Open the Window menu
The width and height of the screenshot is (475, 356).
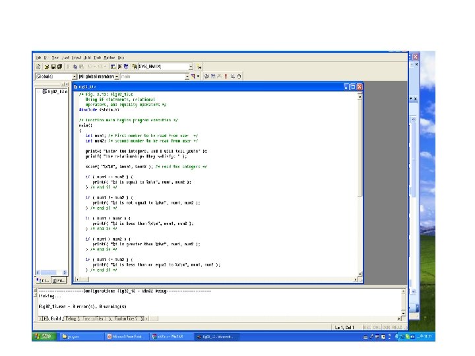pyautogui.click(x=110, y=57)
